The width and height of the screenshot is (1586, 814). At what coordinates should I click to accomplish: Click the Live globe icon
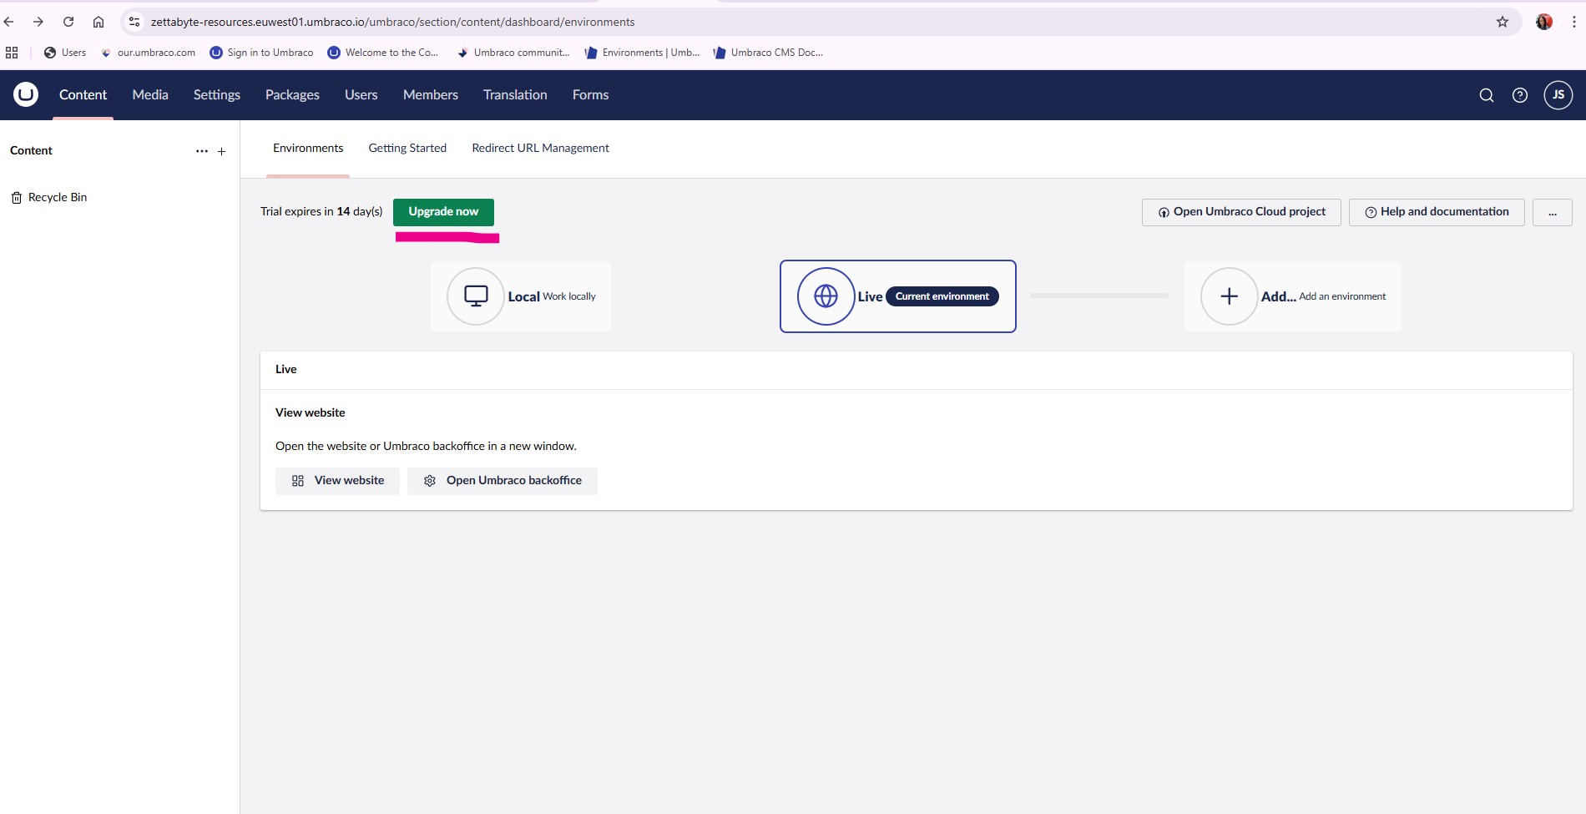(x=826, y=296)
